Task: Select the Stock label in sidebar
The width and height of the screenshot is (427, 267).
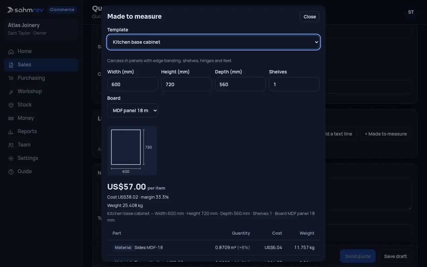Action: pos(25,105)
